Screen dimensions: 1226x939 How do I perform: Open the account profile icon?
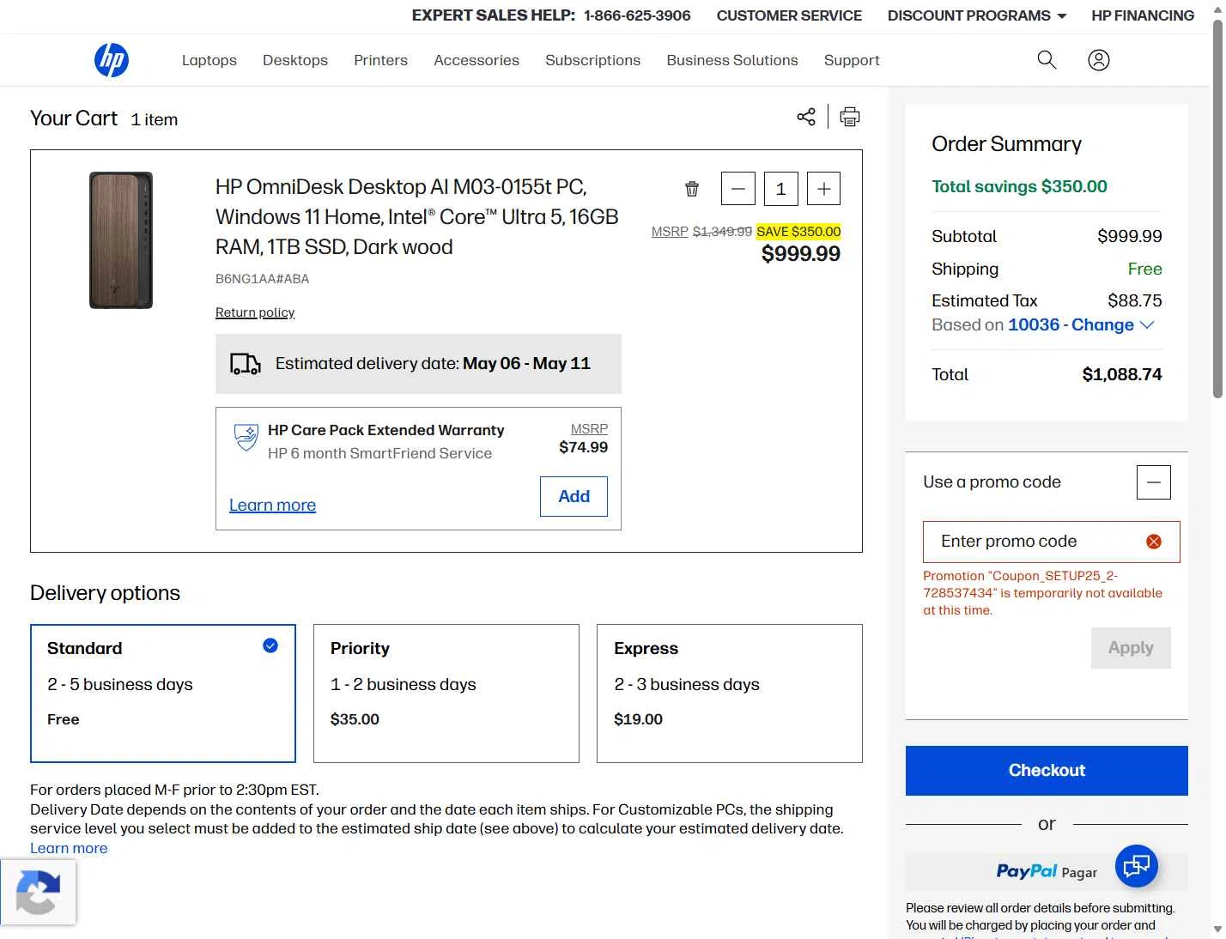point(1099,60)
